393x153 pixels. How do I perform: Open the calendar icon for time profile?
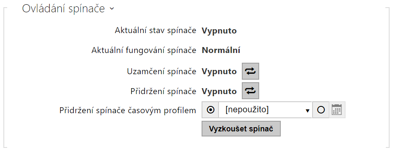click(337, 110)
